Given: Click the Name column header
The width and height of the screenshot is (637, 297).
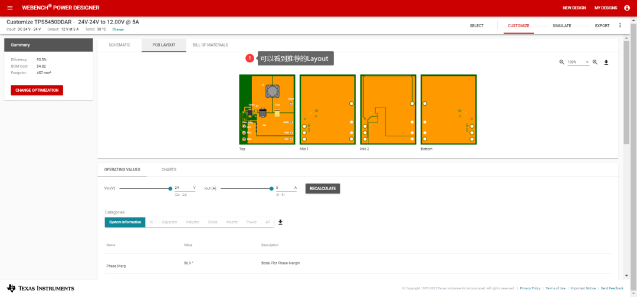Looking at the screenshot, I should (x=110, y=245).
